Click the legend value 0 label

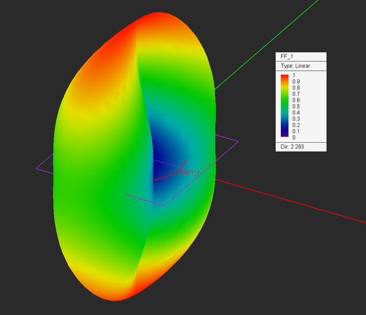click(x=294, y=138)
